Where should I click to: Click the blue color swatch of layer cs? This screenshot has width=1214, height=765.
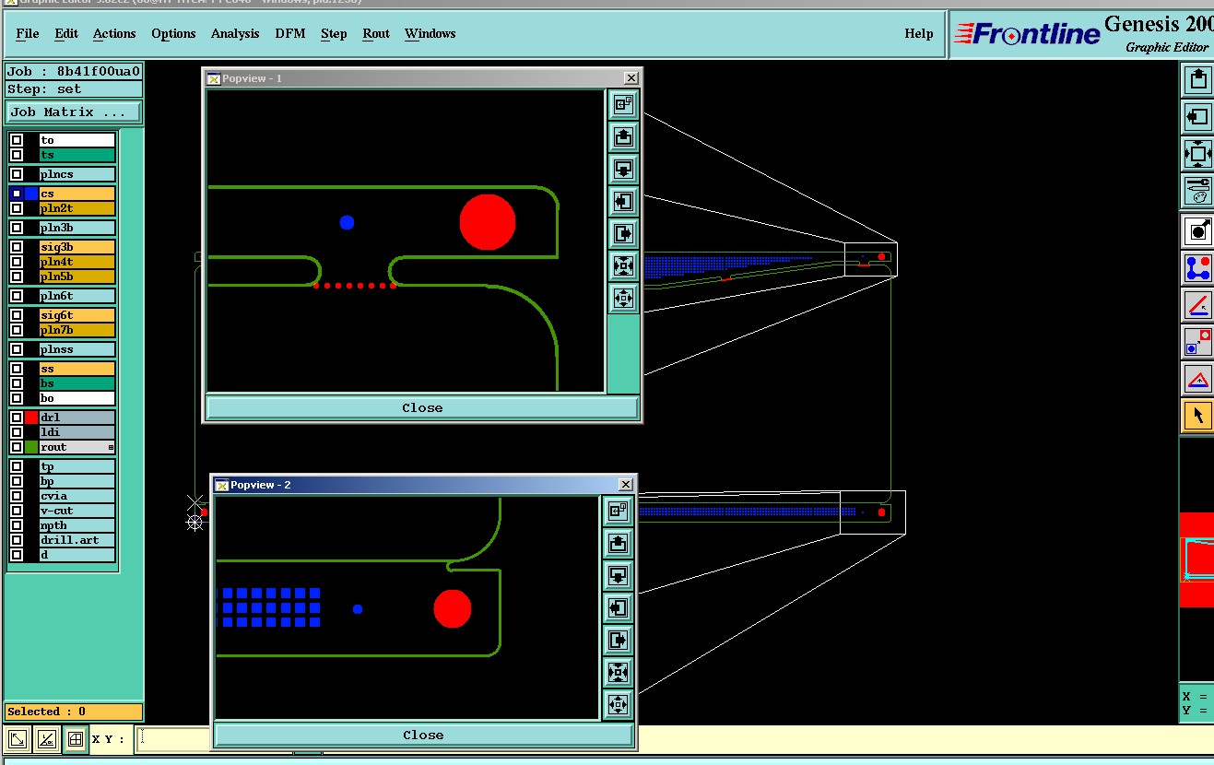31,194
